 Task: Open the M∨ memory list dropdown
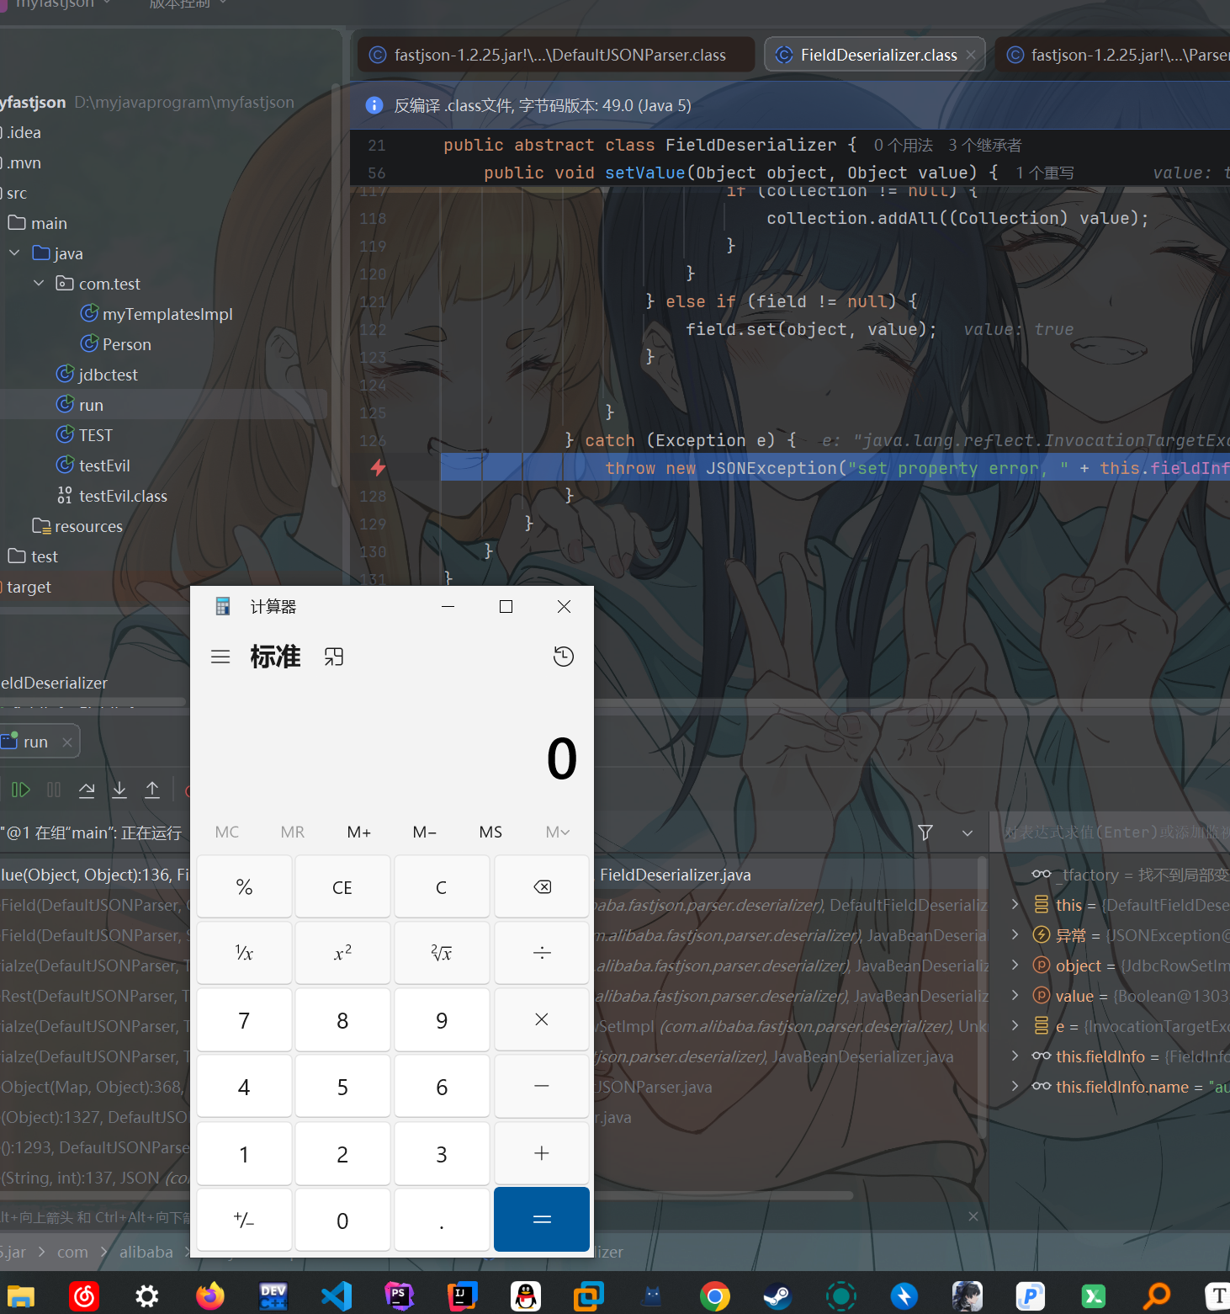557,833
